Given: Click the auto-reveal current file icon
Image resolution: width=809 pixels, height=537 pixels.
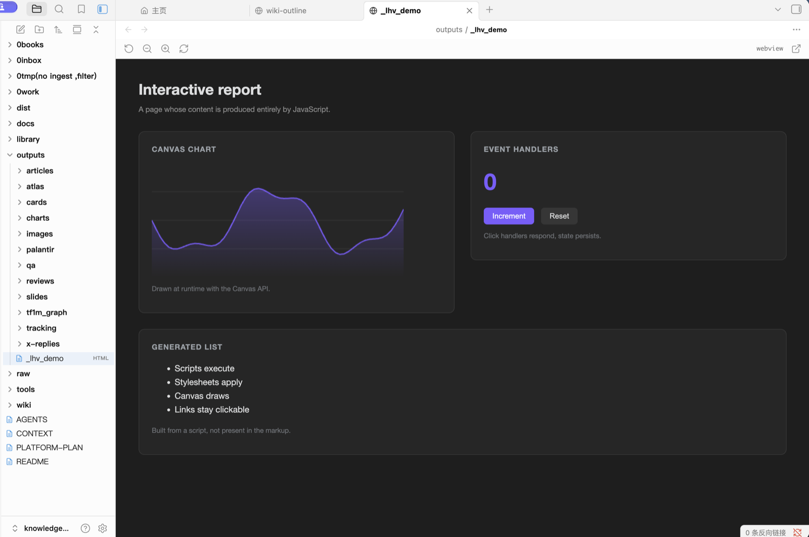Looking at the screenshot, I should [x=77, y=30].
